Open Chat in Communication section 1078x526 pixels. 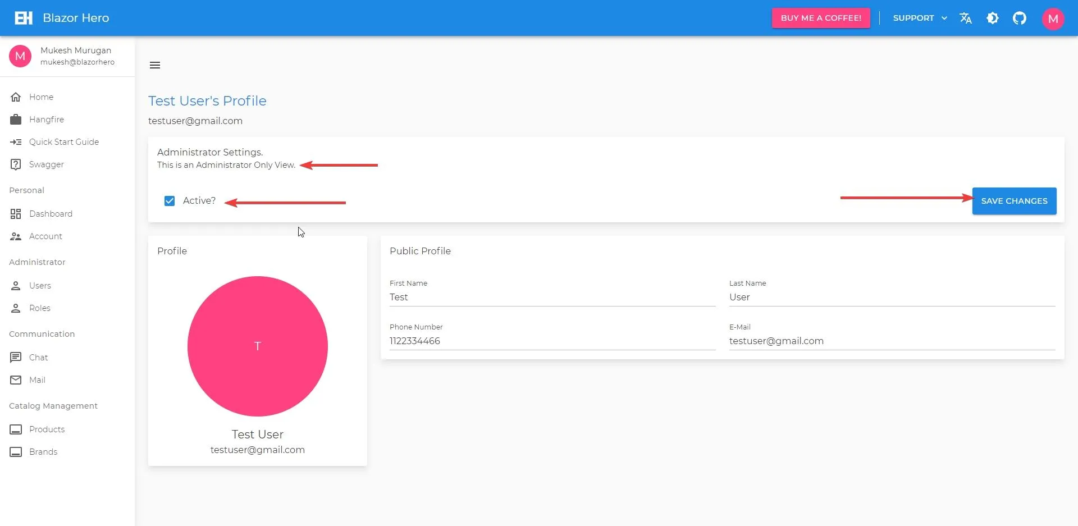(38, 358)
